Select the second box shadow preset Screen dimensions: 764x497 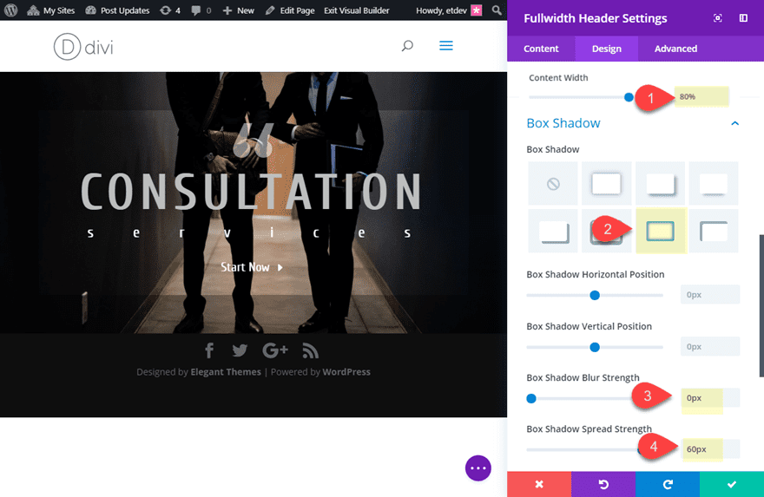pyautogui.click(x=660, y=184)
